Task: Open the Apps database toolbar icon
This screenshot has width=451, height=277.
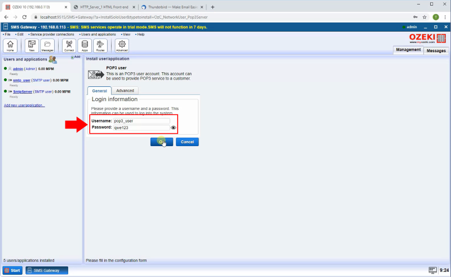Action: coord(85,46)
